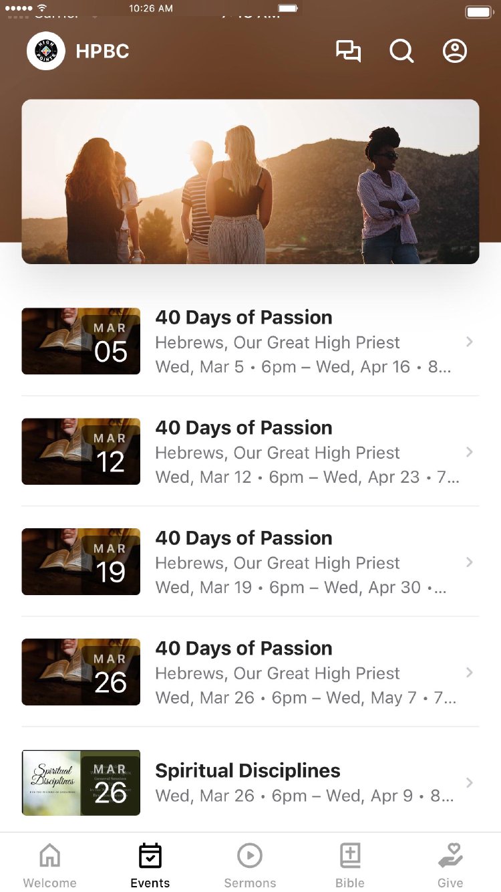Tap the Mar 12 event thumbnail
The height and width of the screenshot is (892, 501).
[81, 451]
